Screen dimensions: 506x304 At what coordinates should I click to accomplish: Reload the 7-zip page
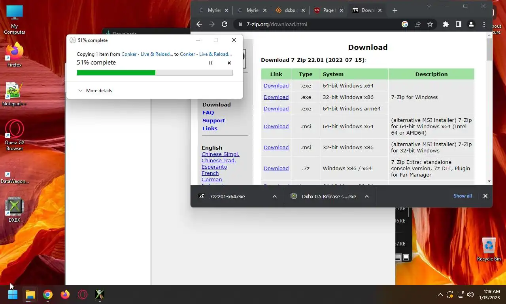point(225,24)
